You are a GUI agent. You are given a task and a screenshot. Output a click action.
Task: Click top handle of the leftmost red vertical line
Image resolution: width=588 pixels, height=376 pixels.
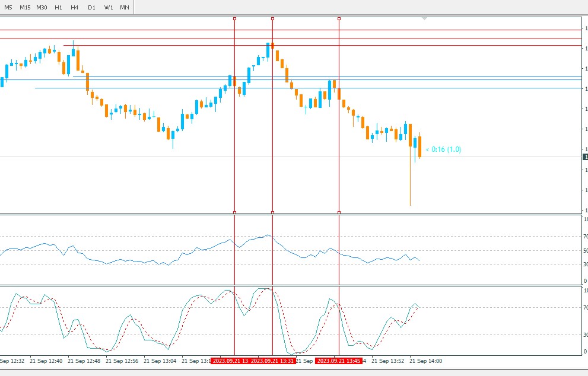pos(235,18)
